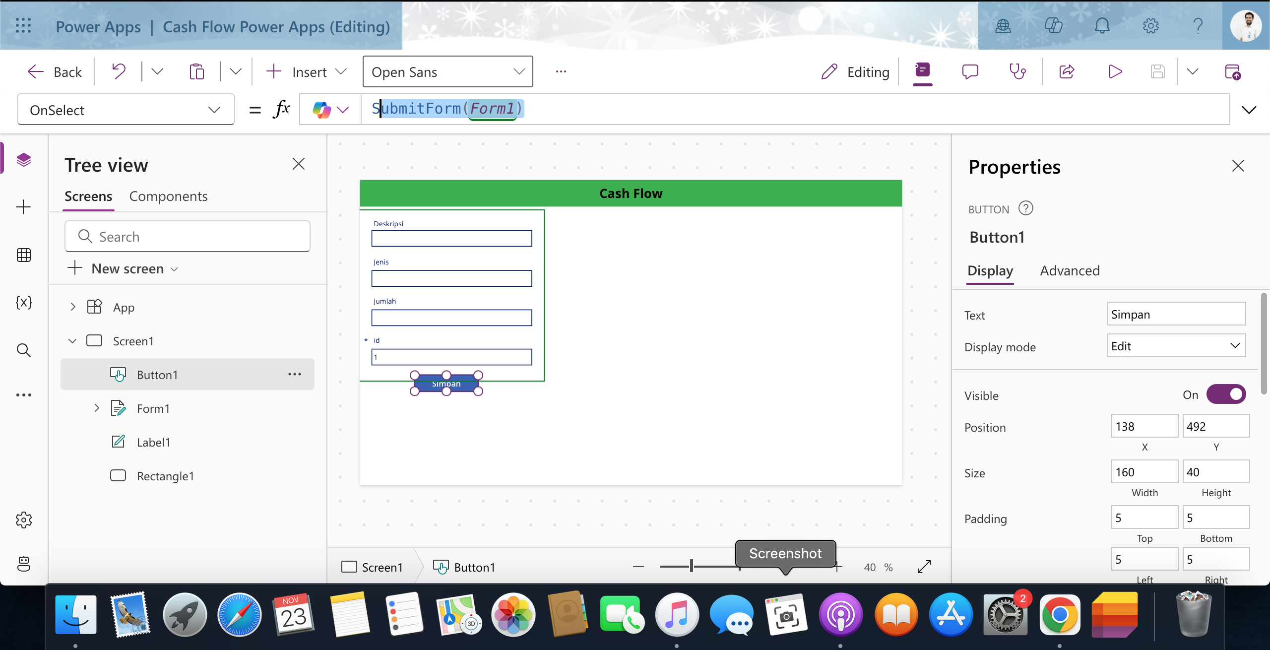
Task: Open the Display mode Edit dropdown
Action: coord(1176,346)
